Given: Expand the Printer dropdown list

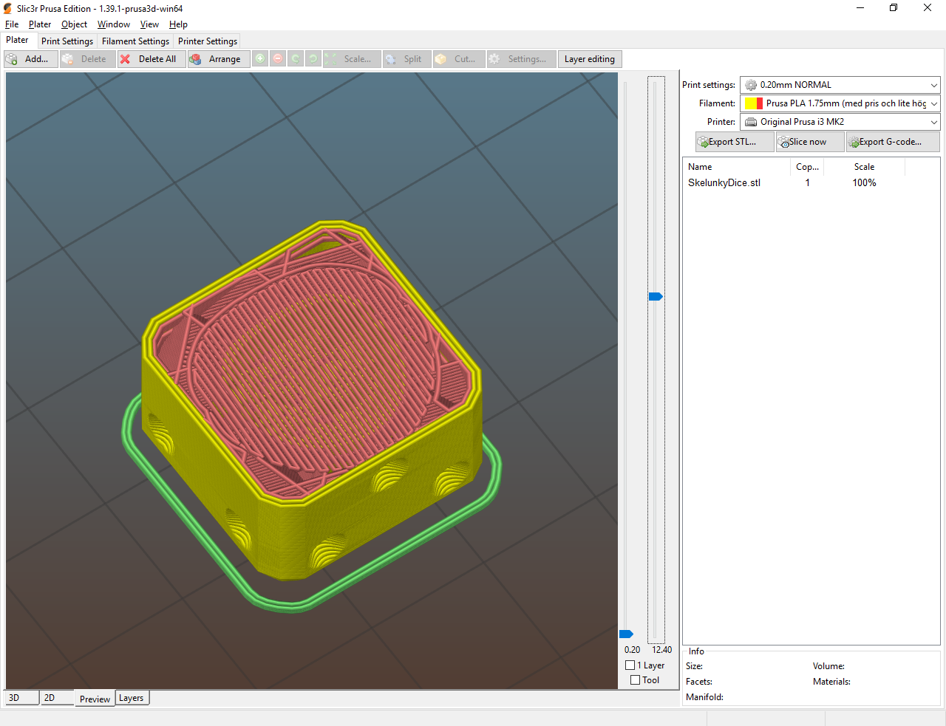Looking at the screenshot, I should point(933,121).
